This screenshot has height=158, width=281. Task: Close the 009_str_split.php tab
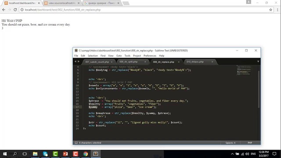tap(145, 62)
